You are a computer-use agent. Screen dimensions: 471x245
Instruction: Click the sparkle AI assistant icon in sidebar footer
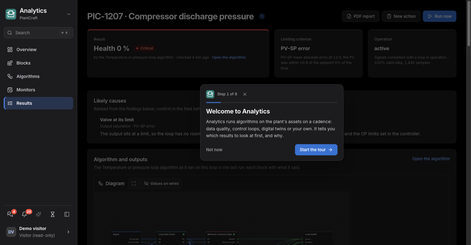pyautogui.click(x=39, y=214)
